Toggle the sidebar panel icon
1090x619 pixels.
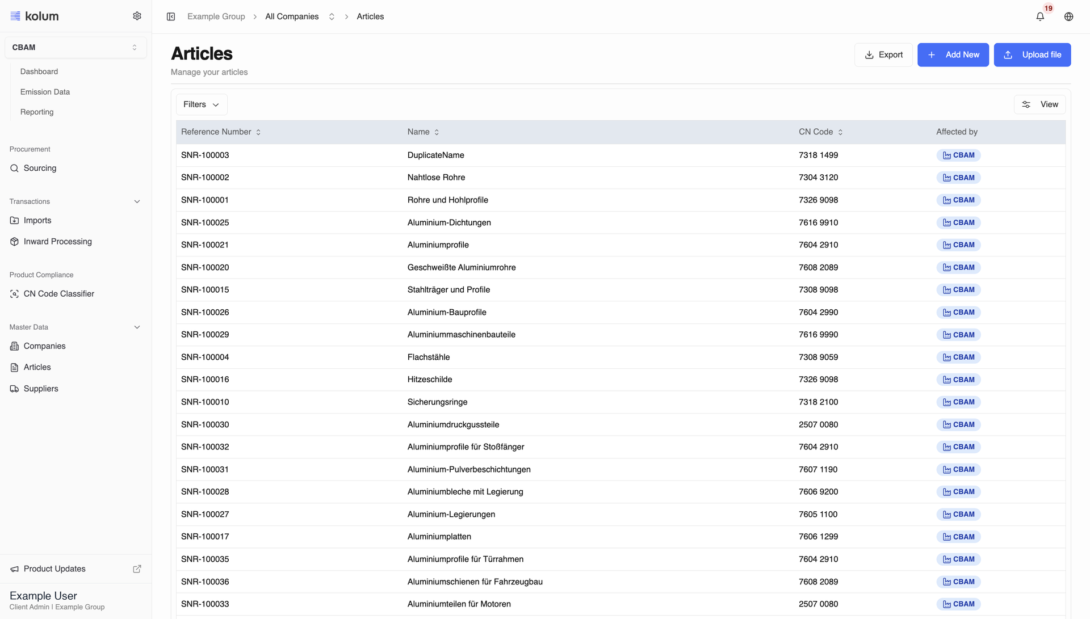(171, 16)
